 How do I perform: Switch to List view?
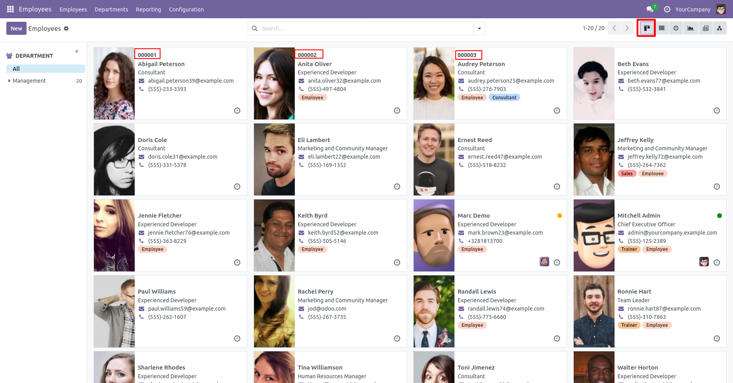[x=662, y=28]
